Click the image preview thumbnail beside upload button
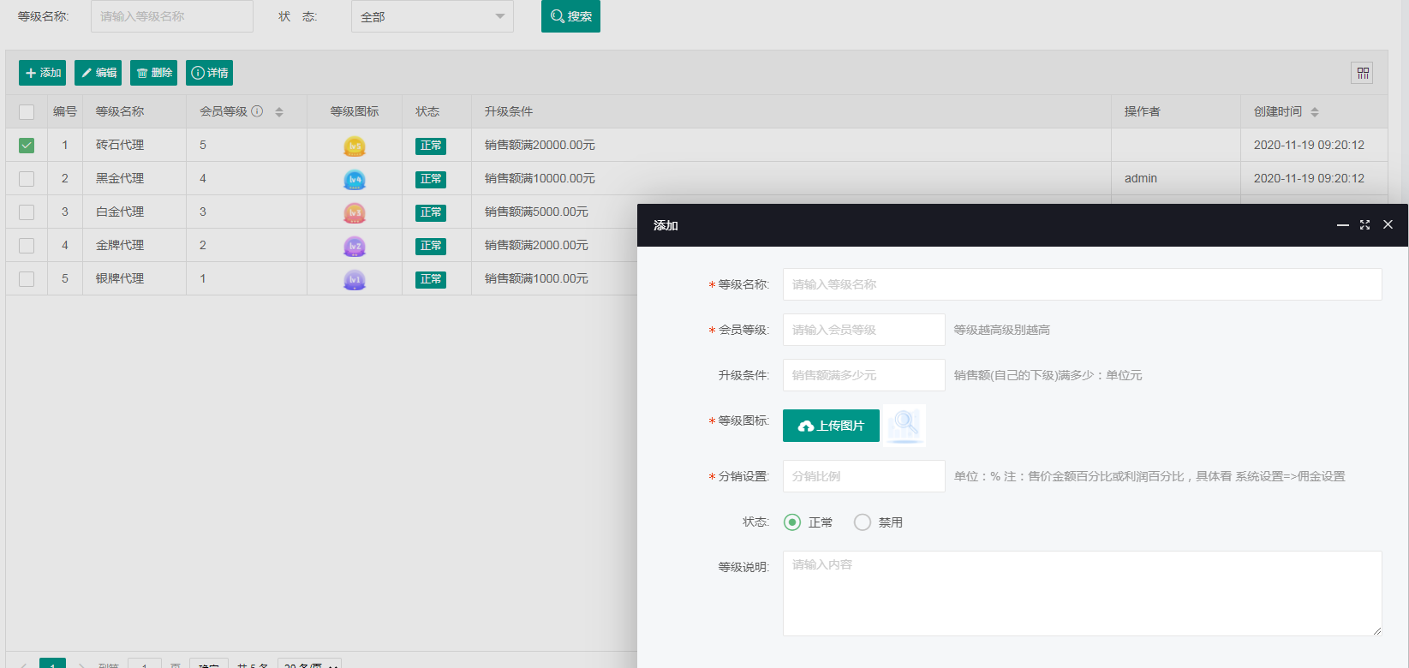Image resolution: width=1409 pixels, height=668 pixels. coord(905,425)
